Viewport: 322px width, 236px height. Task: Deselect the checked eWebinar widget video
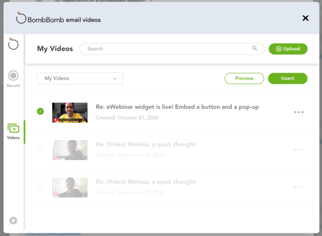point(41,111)
